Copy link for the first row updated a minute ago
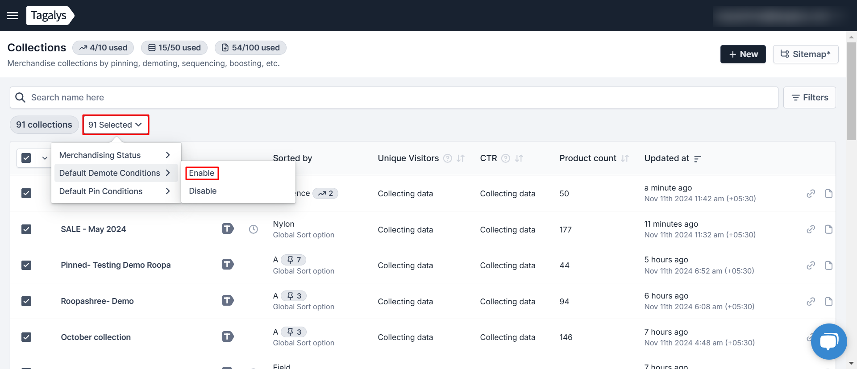This screenshot has width=857, height=369. (811, 194)
